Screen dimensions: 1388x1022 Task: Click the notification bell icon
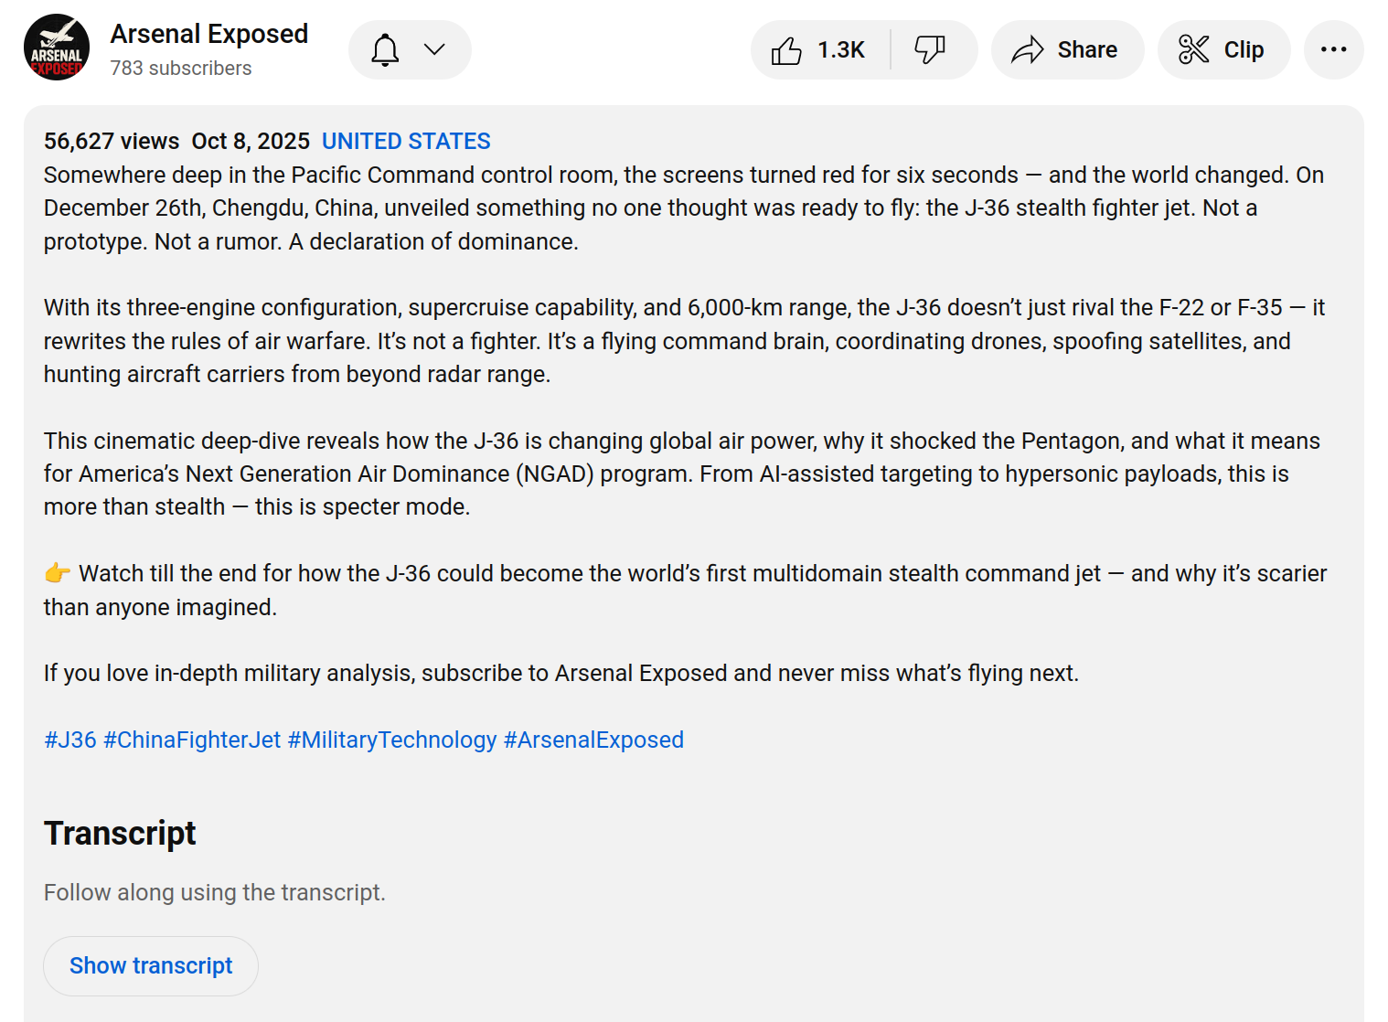385,49
